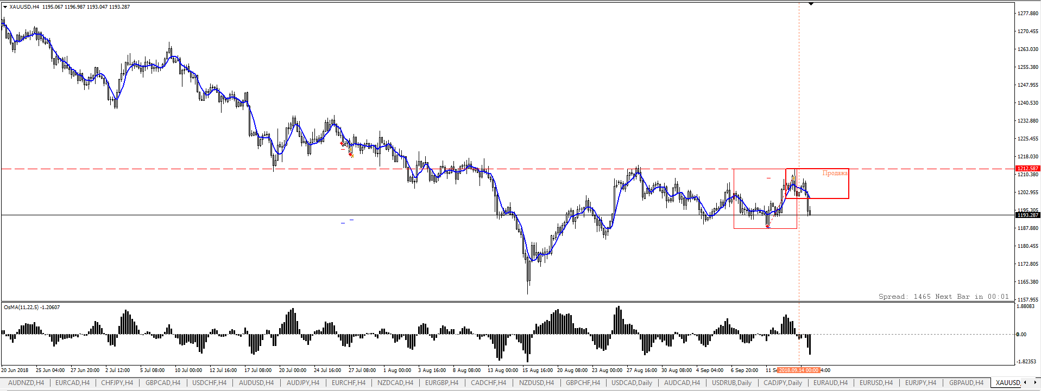Switch to the USDRUB,Daily tab
Screen dimensions: 1041x391
click(731, 383)
